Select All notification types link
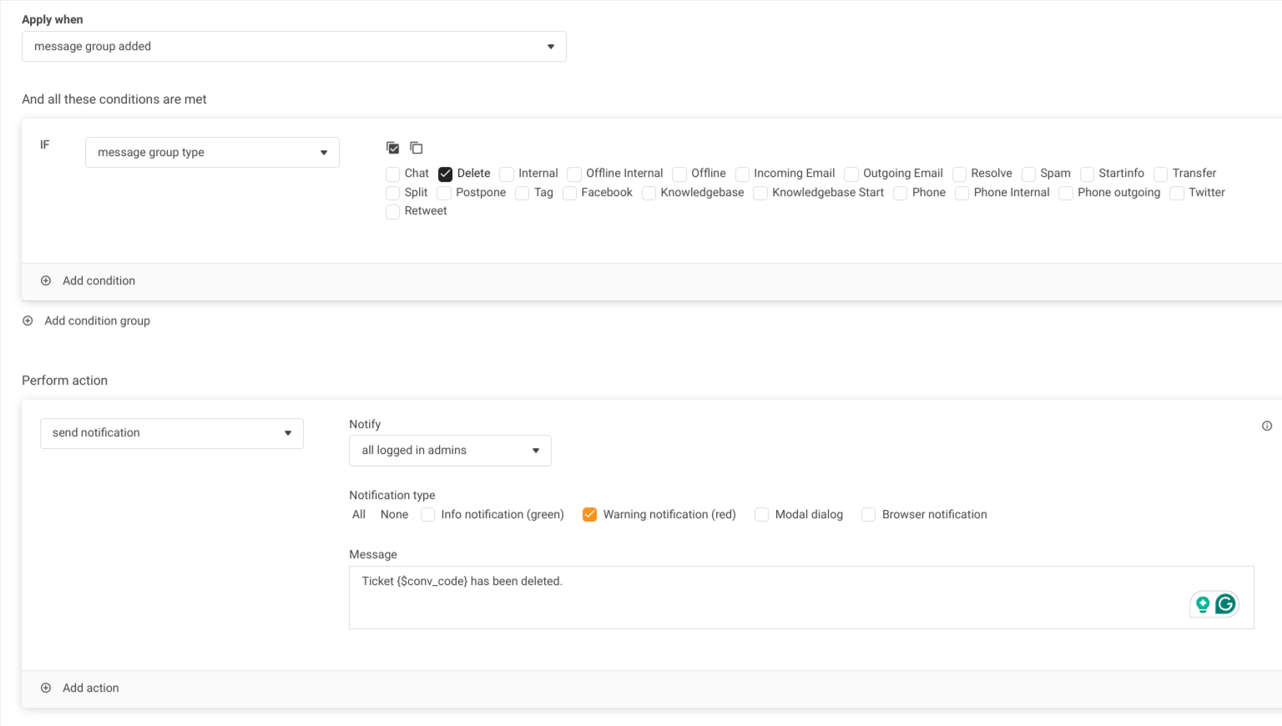 click(359, 515)
